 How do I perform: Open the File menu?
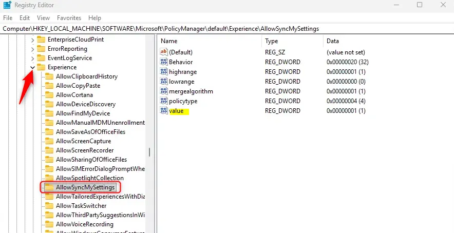(x=8, y=18)
